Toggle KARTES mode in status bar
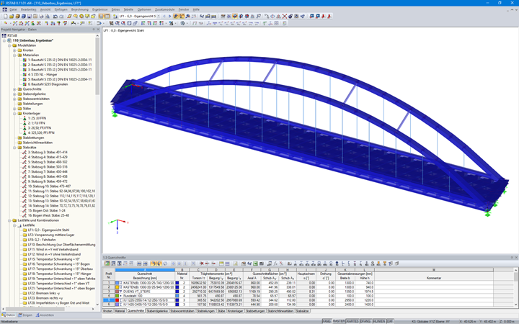 pyautogui.click(x=352, y=321)
